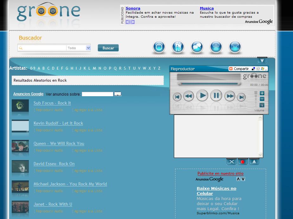
Task: Browse artists starting with letter Q
Action: pos(115,68)
